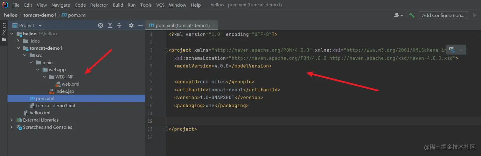Select the src folder
The height and width of the screenshot is (156, 481).
click(x=39, y=55)
